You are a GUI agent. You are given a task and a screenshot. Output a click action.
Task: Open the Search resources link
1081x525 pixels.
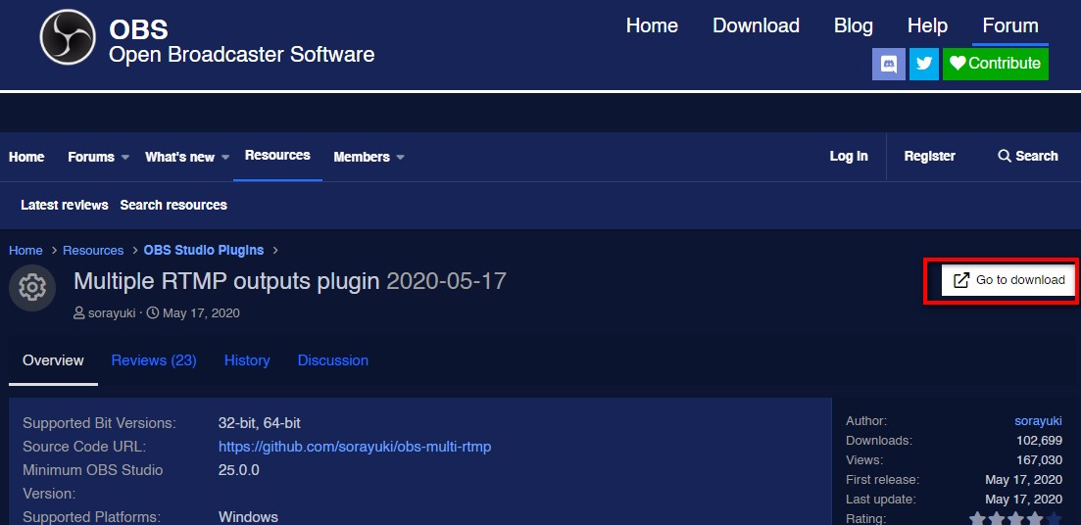pos(173,205)
